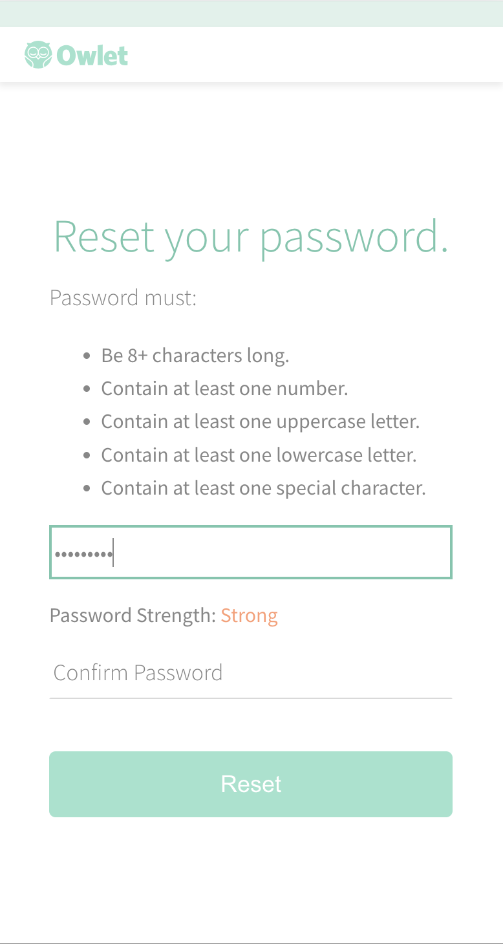
Task: Select the 8+ characters requirement bullet
Action: click(194, 355)
